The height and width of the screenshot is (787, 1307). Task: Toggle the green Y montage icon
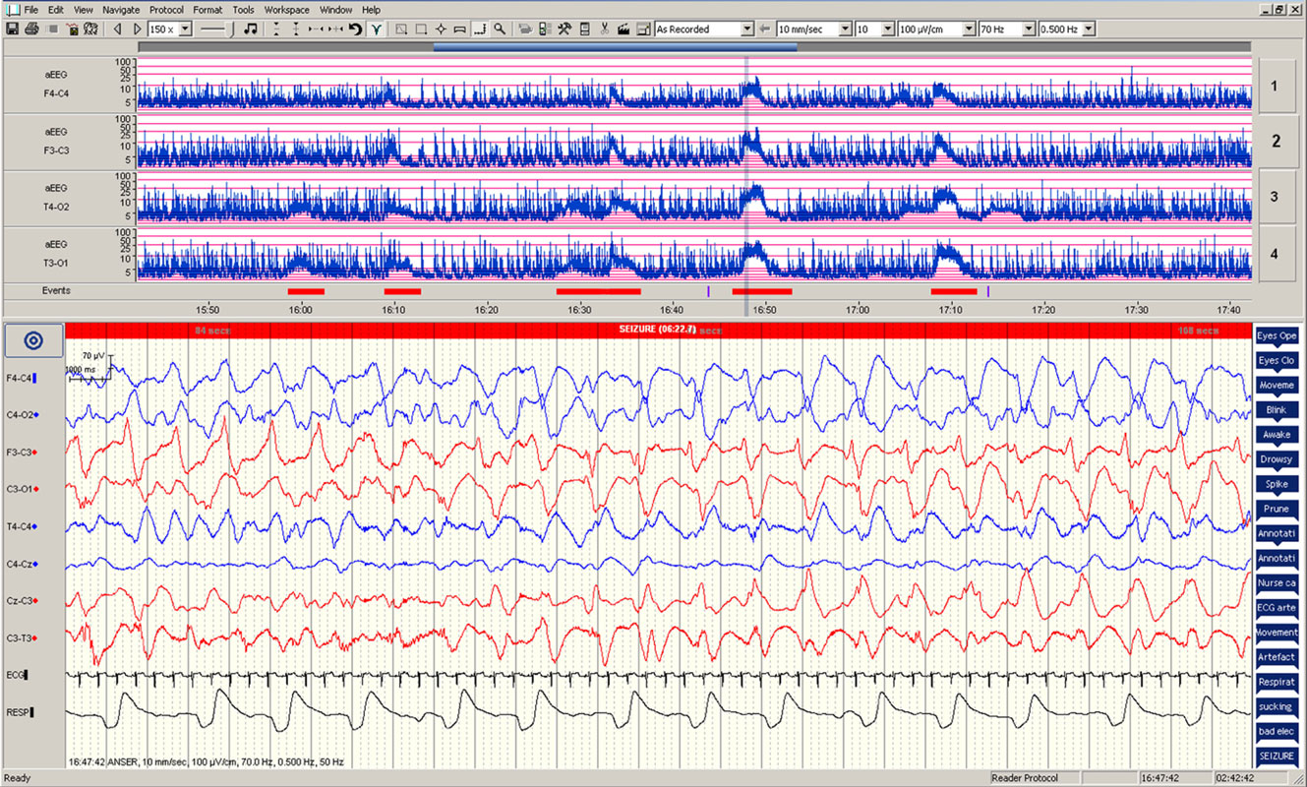376,30
